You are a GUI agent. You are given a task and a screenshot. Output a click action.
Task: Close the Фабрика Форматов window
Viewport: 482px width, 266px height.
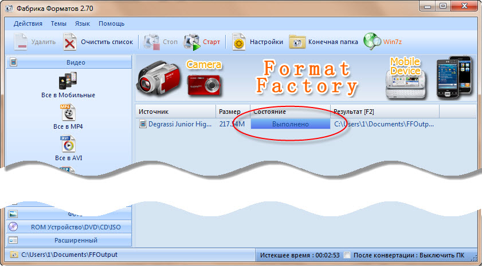pyautogui.click(x=464, y=6)
